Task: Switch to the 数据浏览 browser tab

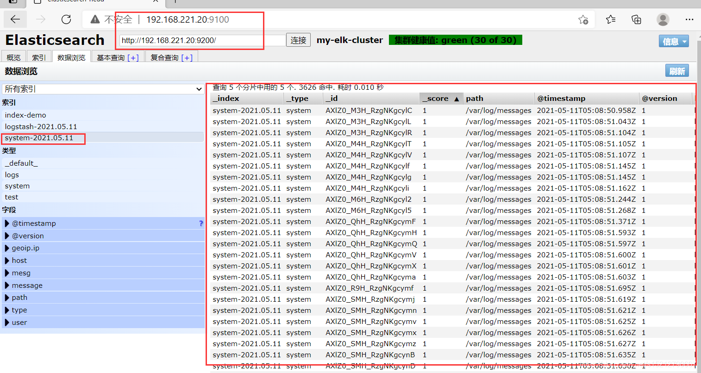Action: [x=71, y=57]
